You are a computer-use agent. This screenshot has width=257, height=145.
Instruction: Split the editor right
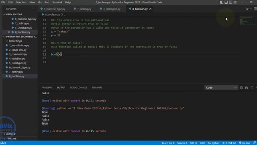(255, 9)
